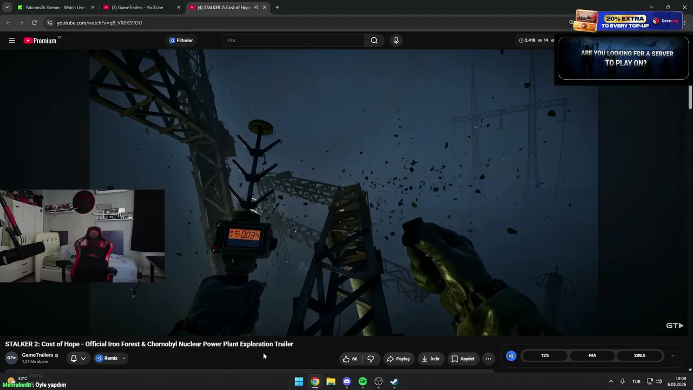
Task: Open Steam from the taskbar
Action: click(x=394, y=381)
